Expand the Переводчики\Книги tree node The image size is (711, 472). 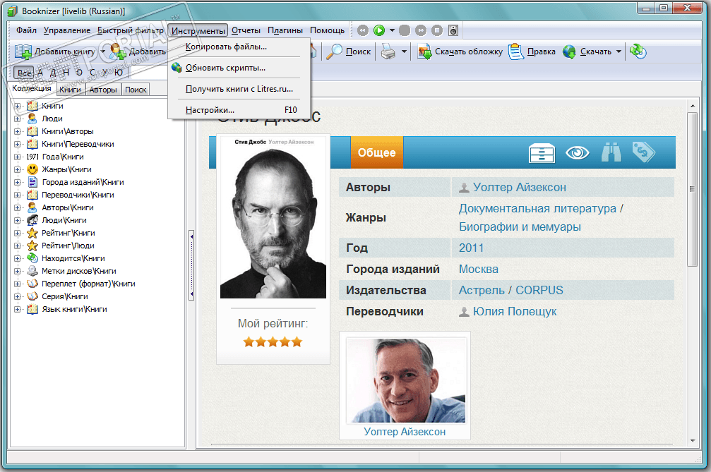pyautogui.click(x=17, y=195)
